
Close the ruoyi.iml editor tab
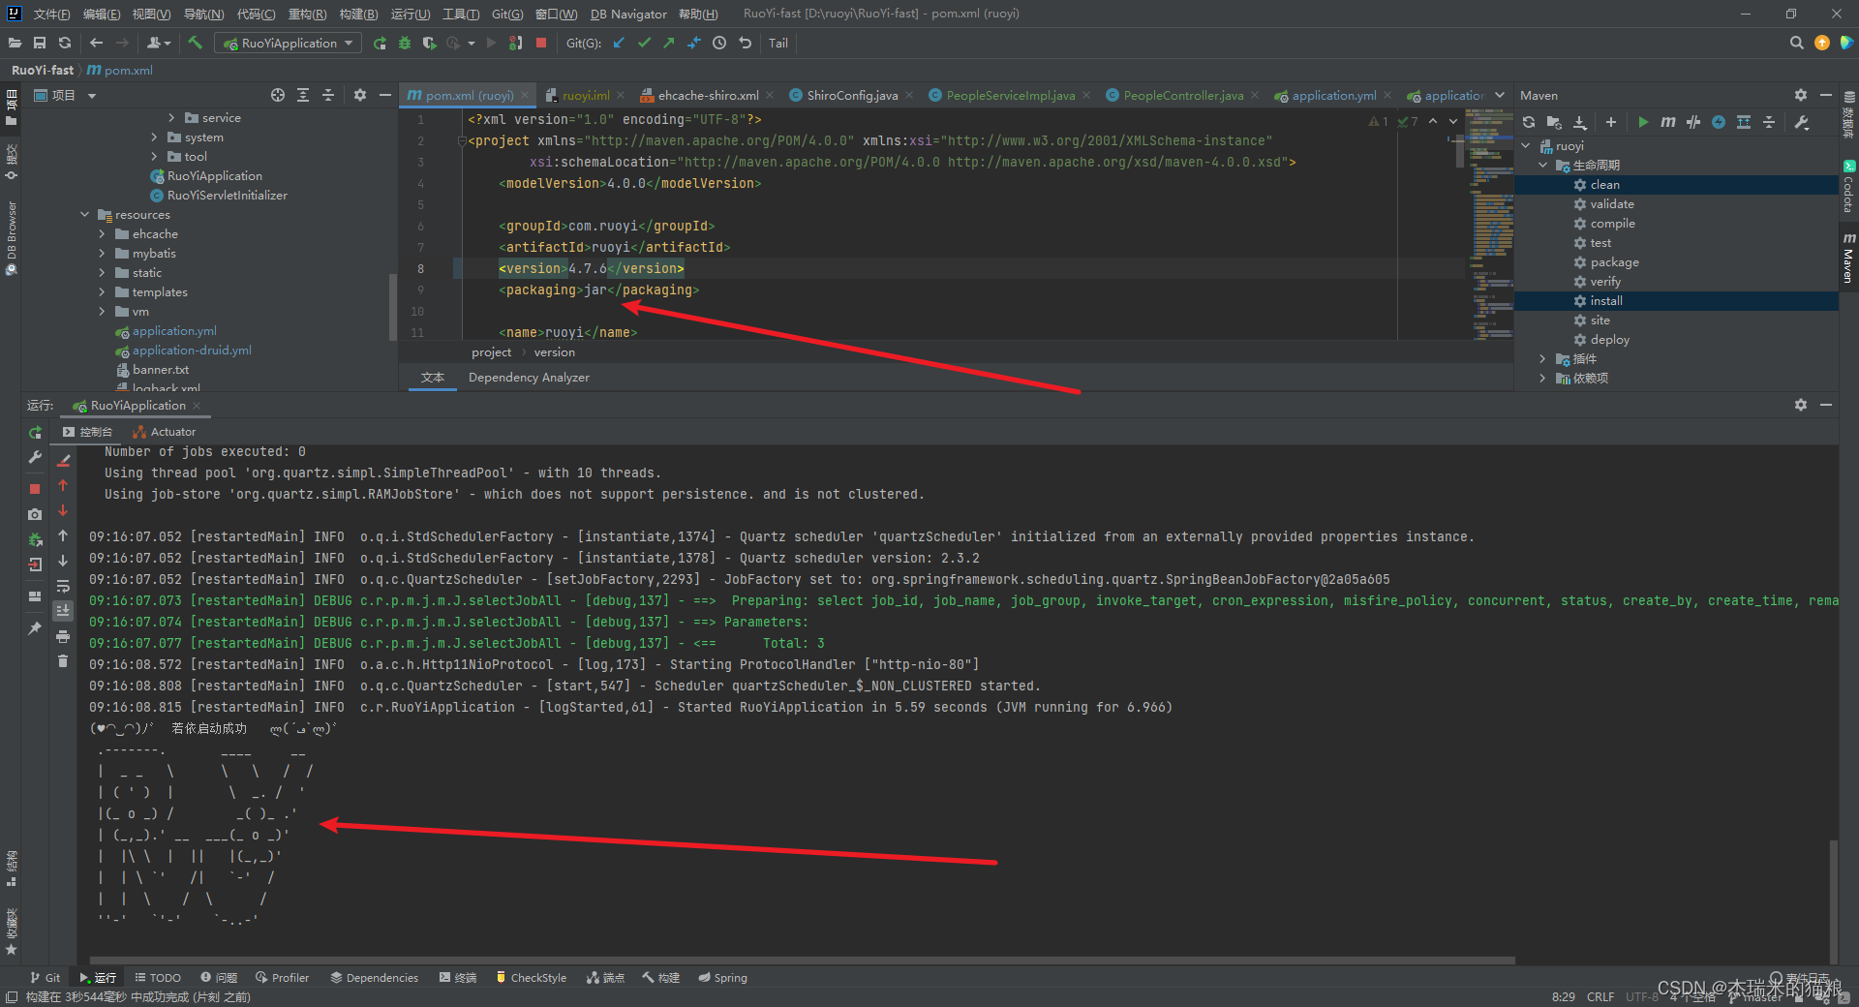pos(621,95)
